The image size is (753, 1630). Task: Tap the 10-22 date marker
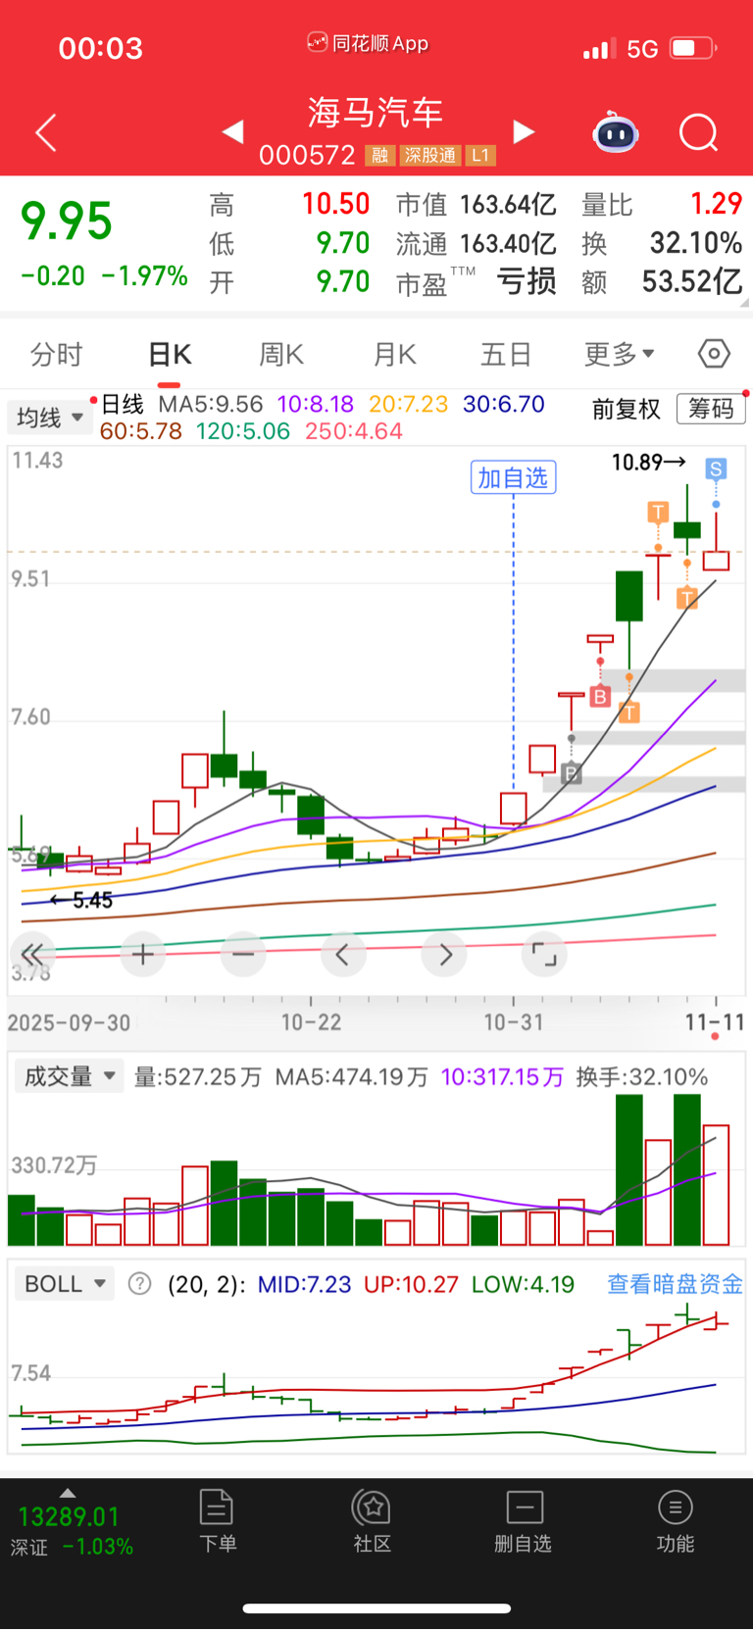coord(311,1022)
